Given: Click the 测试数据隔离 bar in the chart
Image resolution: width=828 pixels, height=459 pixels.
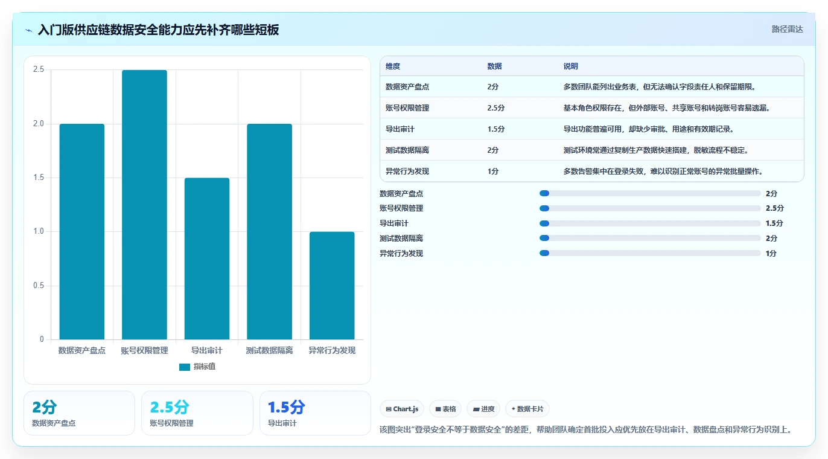Looking at the screenshot, I should pyautogui.click(x=269, y=231).
